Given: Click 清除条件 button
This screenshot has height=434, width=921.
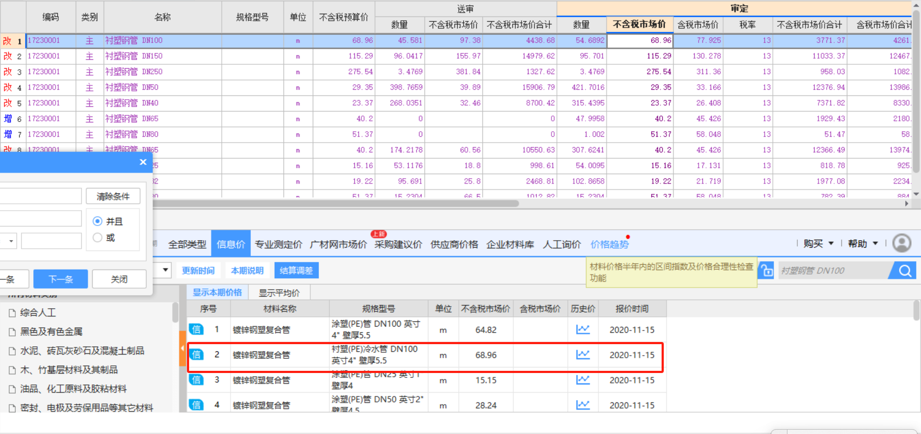Looking at the screenshot, I should [x=113, y=196].
